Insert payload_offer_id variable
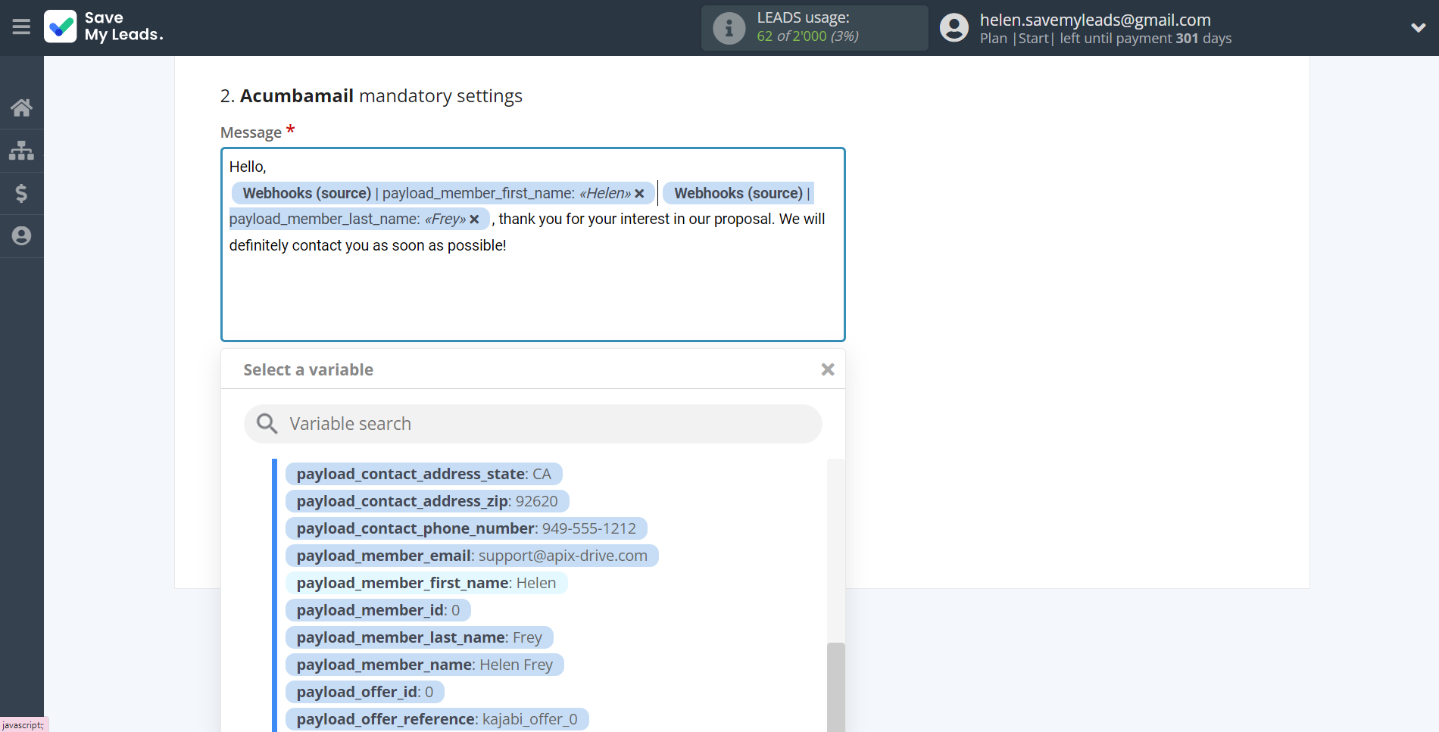The image size is (1439, 732). [x=365, y=692]
